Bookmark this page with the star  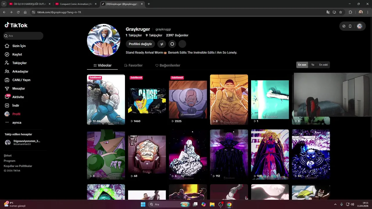(341, 12)
